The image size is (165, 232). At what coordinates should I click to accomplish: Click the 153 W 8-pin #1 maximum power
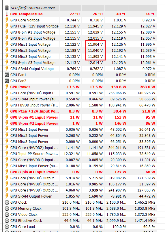click(120, 117)
